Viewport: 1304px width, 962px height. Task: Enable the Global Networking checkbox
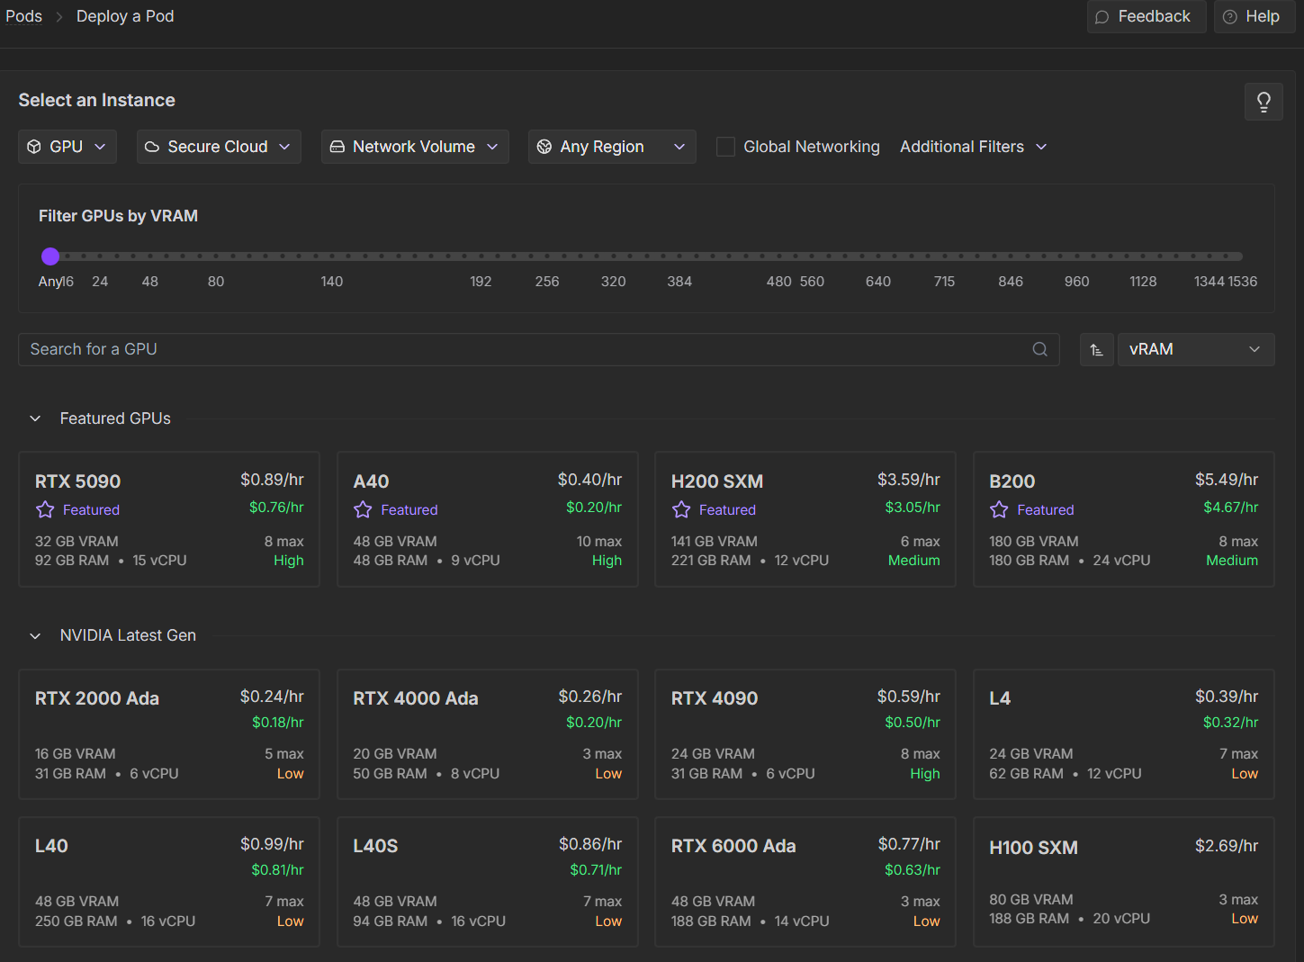tap(725, 147)
